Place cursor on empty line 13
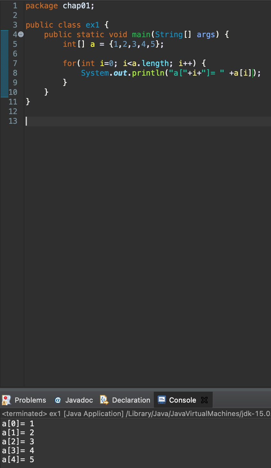Screen dimensions: 271x468 click(147, 121)
